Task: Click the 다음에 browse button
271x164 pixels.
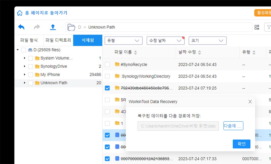Action: click(233, 126)
